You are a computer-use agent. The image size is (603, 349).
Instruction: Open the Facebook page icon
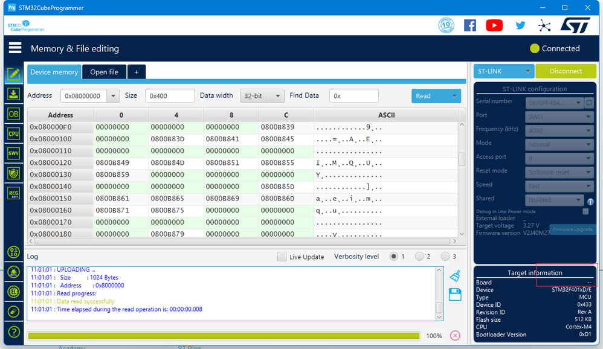[x=470, y=25]
